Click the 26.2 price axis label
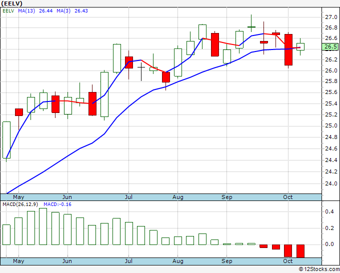Image resolution: width=340 pixels, height=273 pixels. point(331,59)
